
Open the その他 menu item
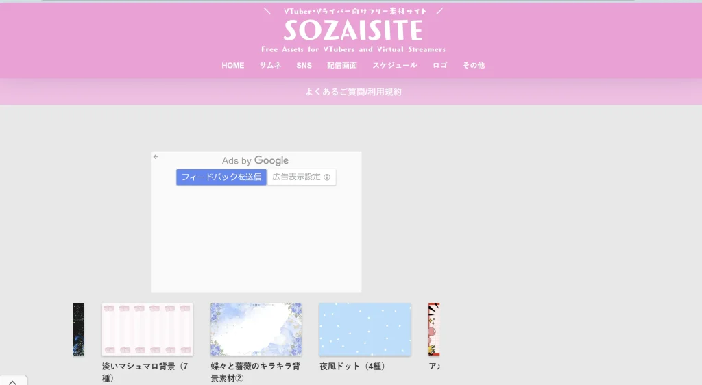(473, 66)
